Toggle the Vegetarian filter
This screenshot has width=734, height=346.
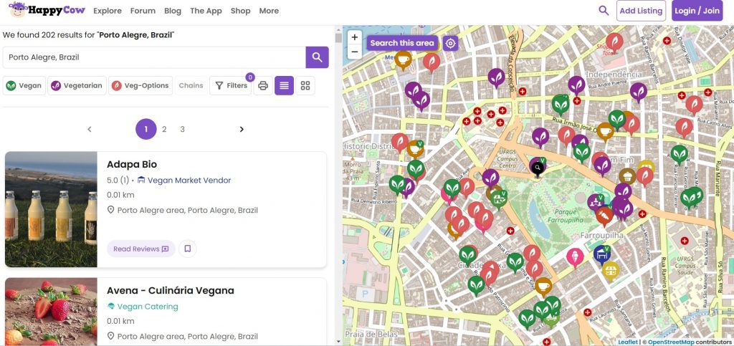click(x=77, y=85)
